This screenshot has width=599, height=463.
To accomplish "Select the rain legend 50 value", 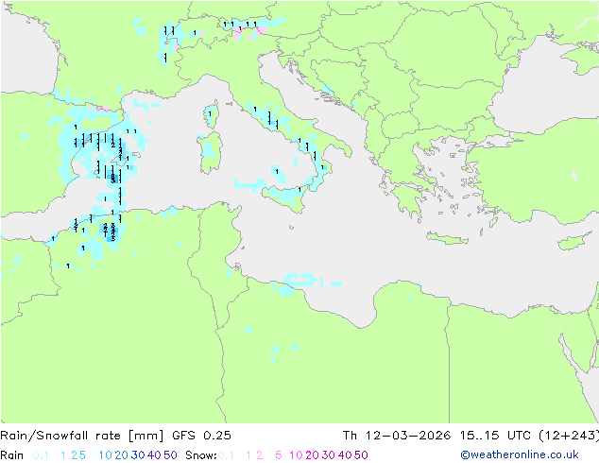I will (x=170, y=455).
